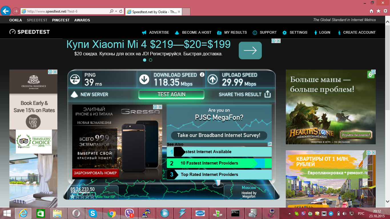Open the OOKLA menu item
390x219 pixels.
point(16,20)
